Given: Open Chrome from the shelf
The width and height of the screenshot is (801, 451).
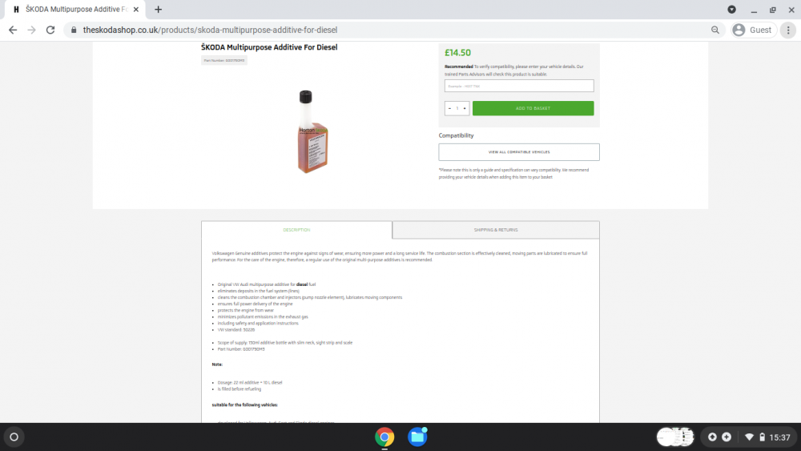Looking at the screenshot, I should pyautogui.click(x=384, y=437).
